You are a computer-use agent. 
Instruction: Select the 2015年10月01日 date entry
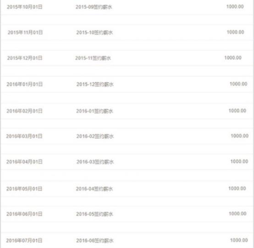(25, 7)
